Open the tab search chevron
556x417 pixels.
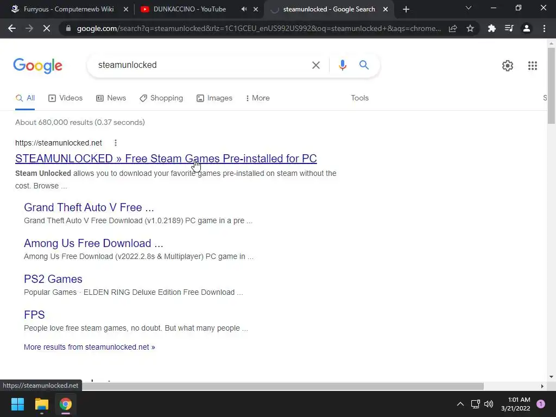pos(469,8)
